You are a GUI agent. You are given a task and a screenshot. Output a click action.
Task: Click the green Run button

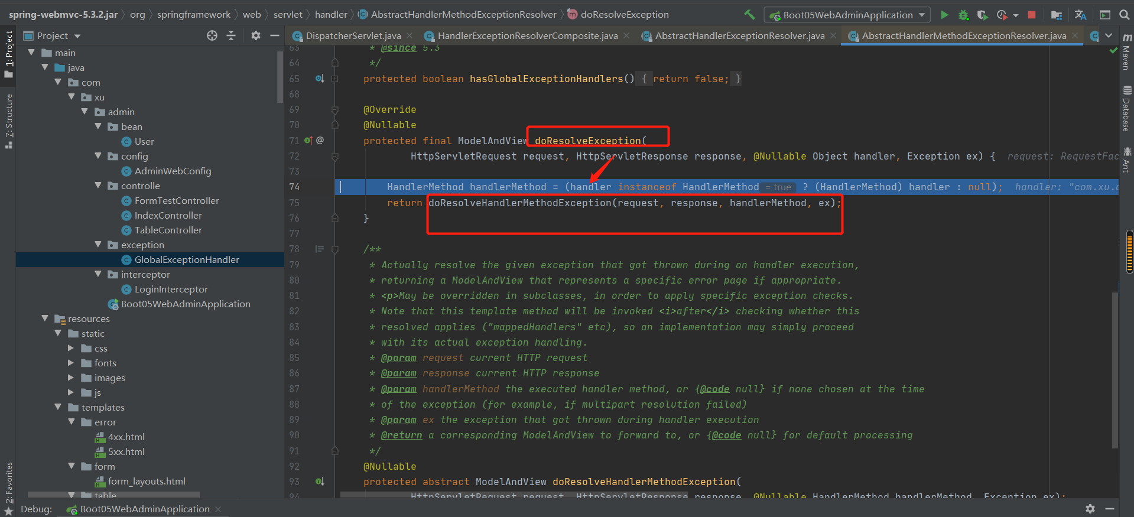(944, 15)
